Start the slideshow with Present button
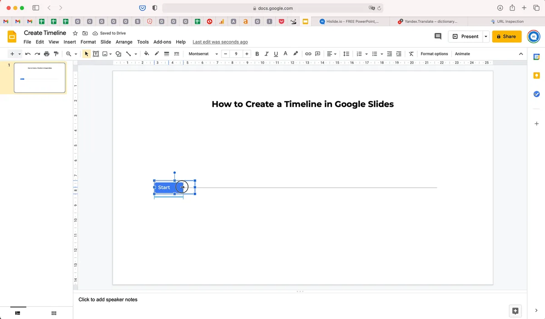545x319 pixels. [465, 36]
